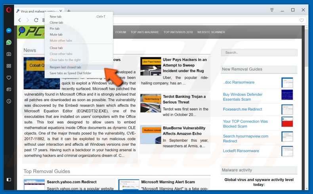Open a new tab with plus button
The image size is (313, 194).
(x=69, y=11)
